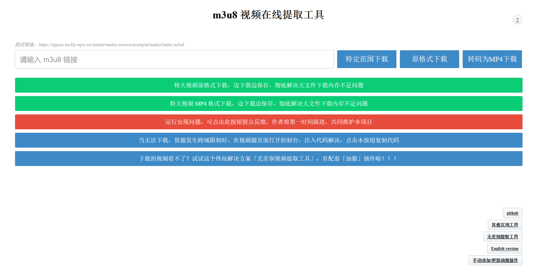Focus the m3u8 link input field
Image resolution: width=537 pixels, height=273 pixels.
tap(174, 59)
